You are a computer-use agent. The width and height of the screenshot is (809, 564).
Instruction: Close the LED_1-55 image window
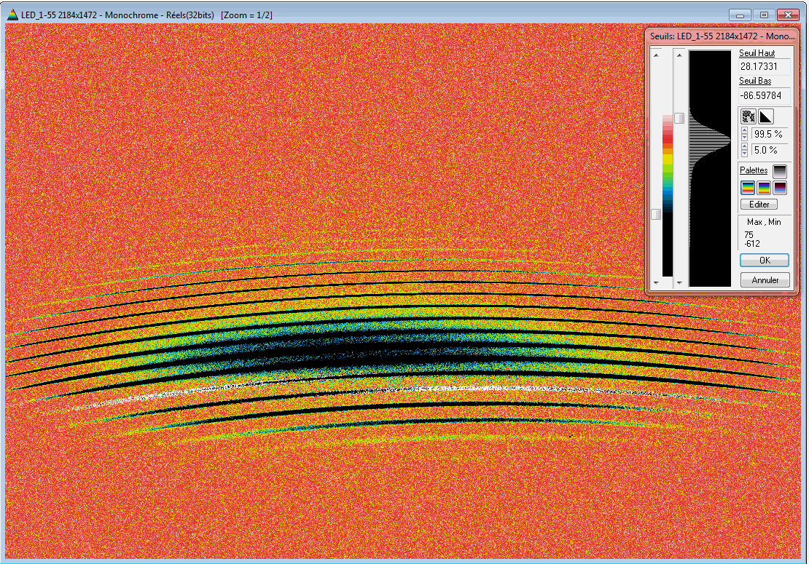click(x=789, y=15)
